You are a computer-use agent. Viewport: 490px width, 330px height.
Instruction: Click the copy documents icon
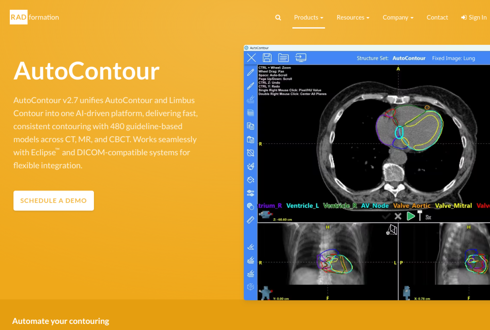250,126
